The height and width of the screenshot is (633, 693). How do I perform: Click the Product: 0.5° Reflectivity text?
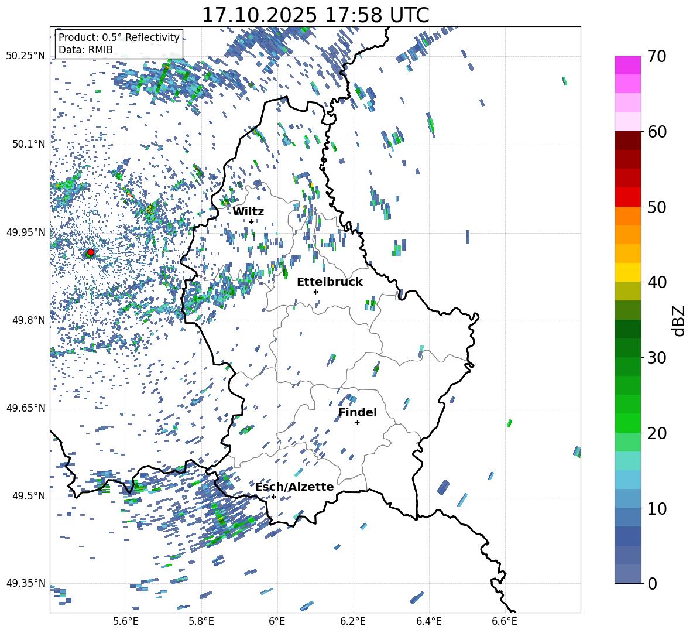point(119,37)
